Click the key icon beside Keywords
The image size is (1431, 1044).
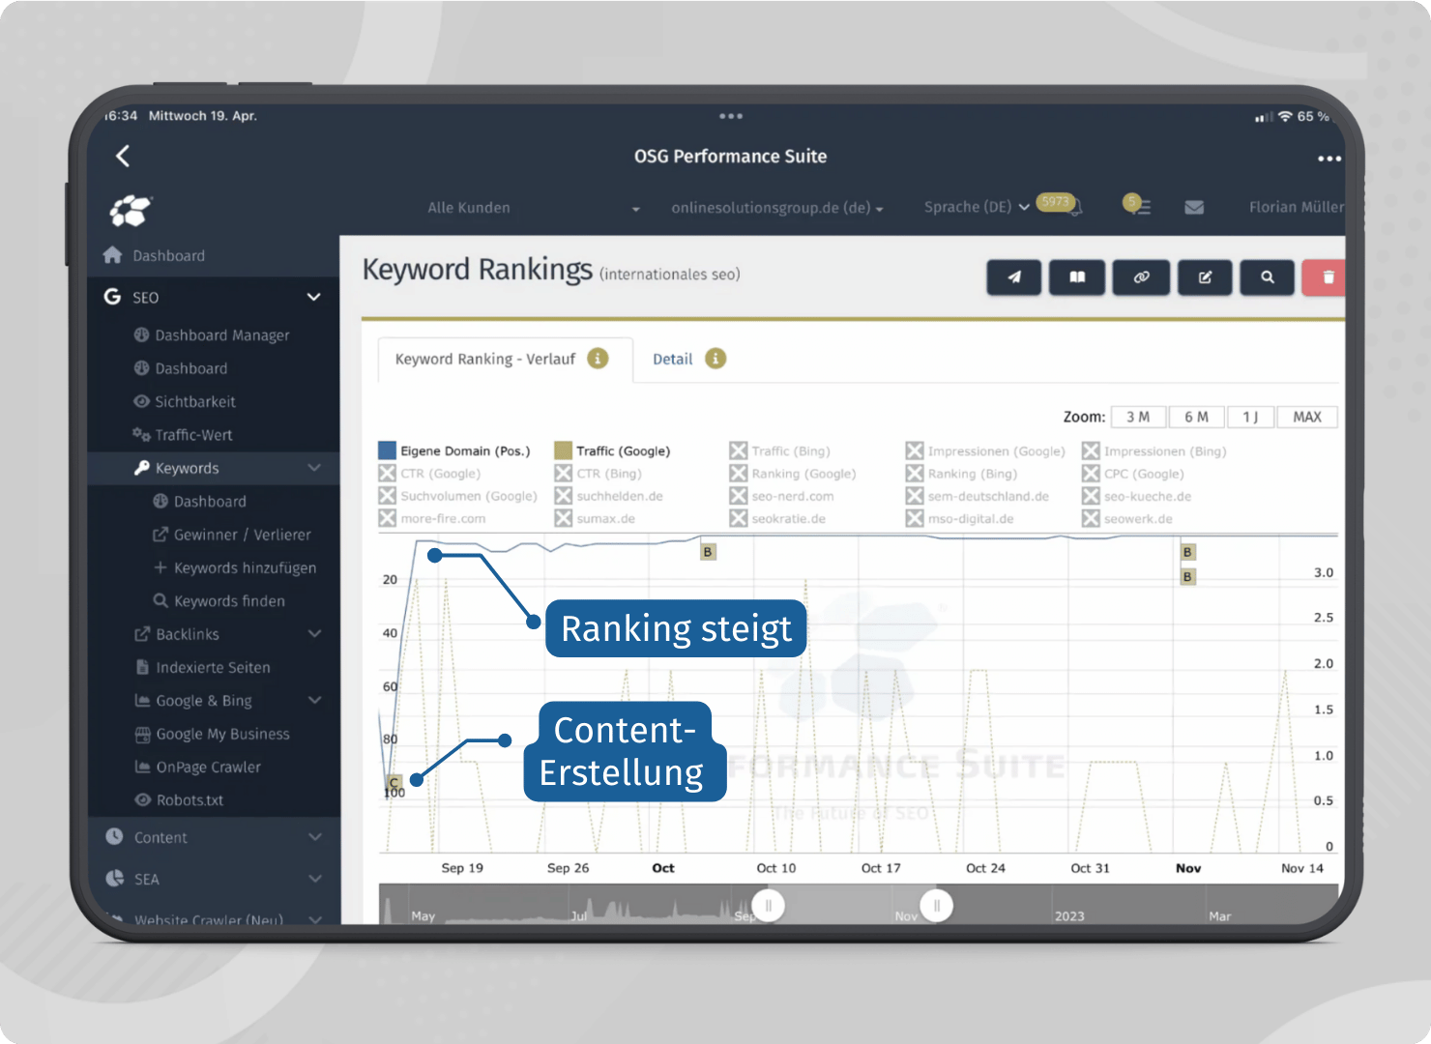(x=141, y=468)
